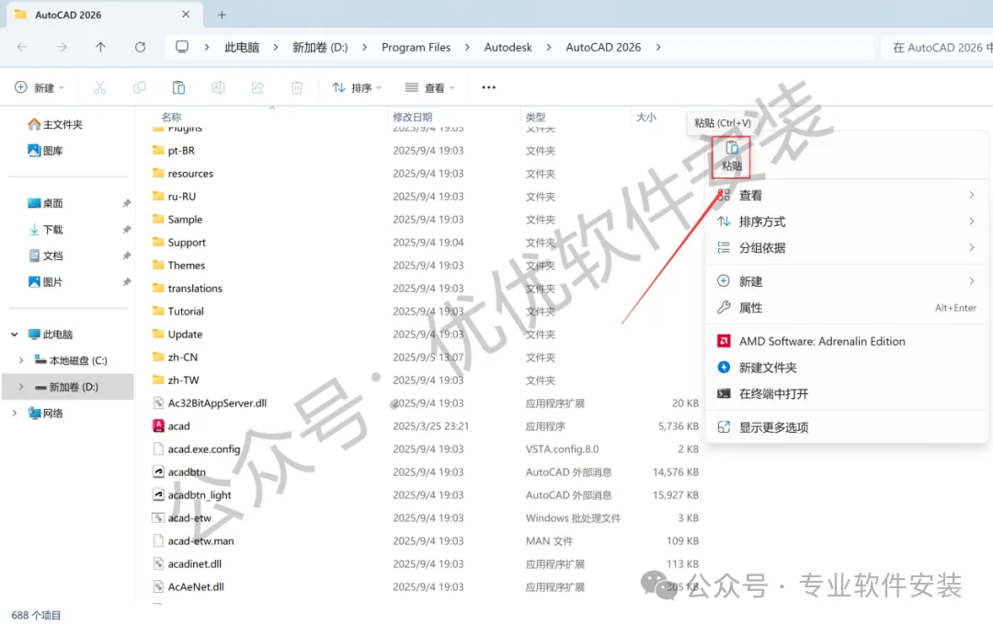Open 桌面 in quick access
The width and height of the screenshot is (993, 625).
click(x=45, y=203)
